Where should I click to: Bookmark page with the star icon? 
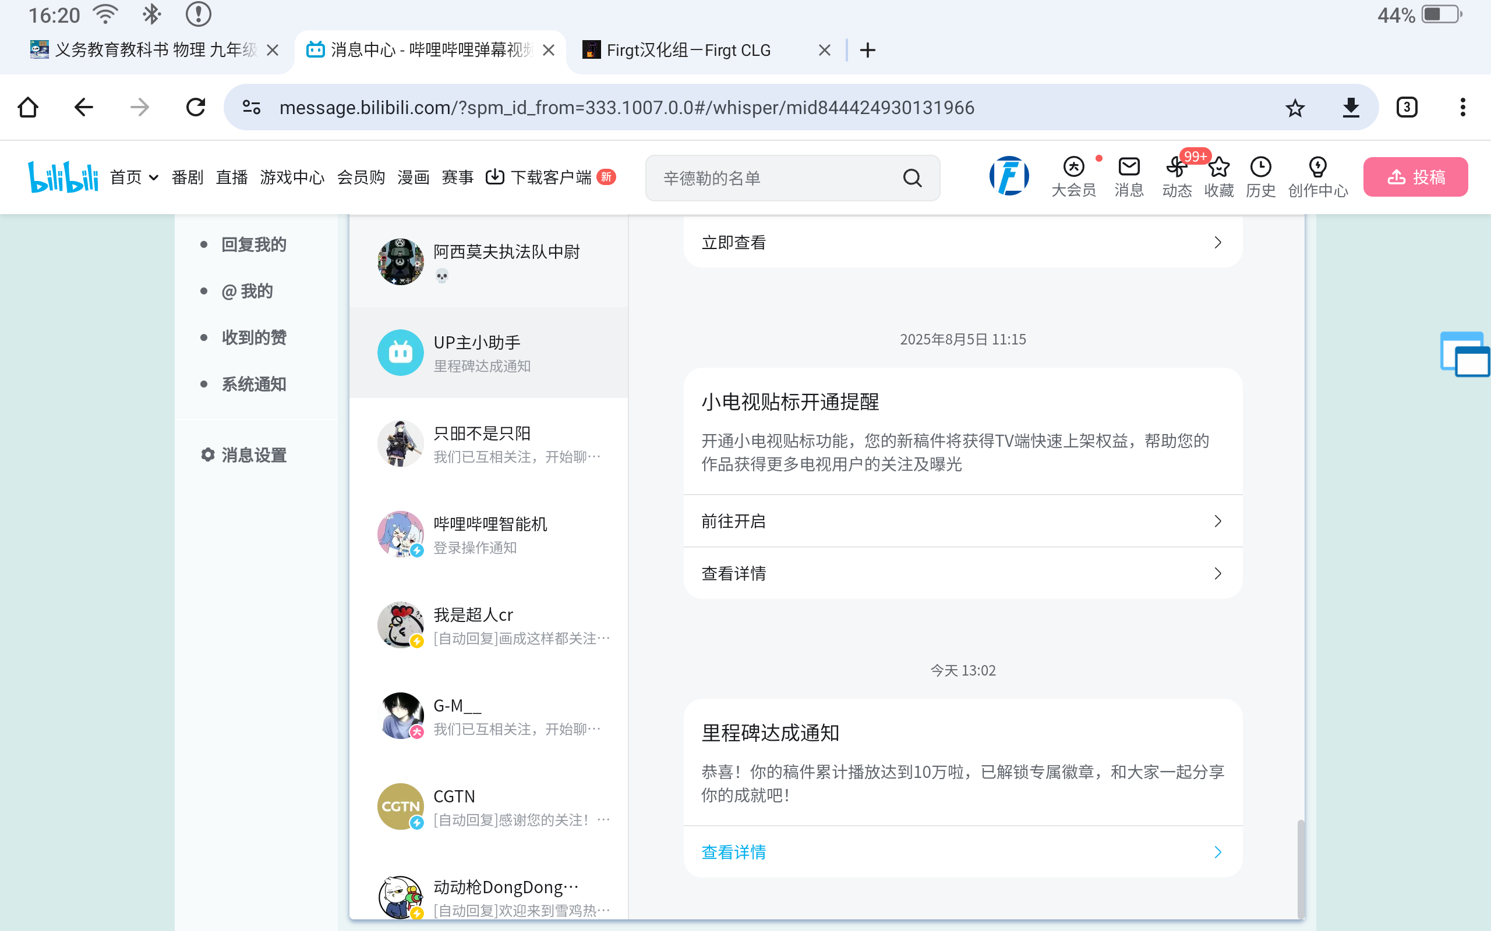click(1295, 108)
